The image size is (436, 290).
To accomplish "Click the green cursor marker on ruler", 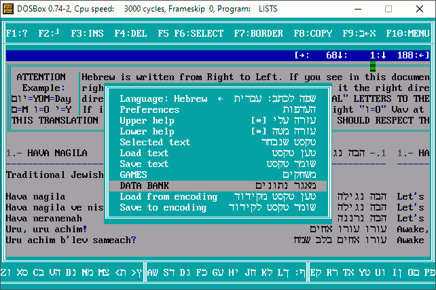I will click(373, 67).
